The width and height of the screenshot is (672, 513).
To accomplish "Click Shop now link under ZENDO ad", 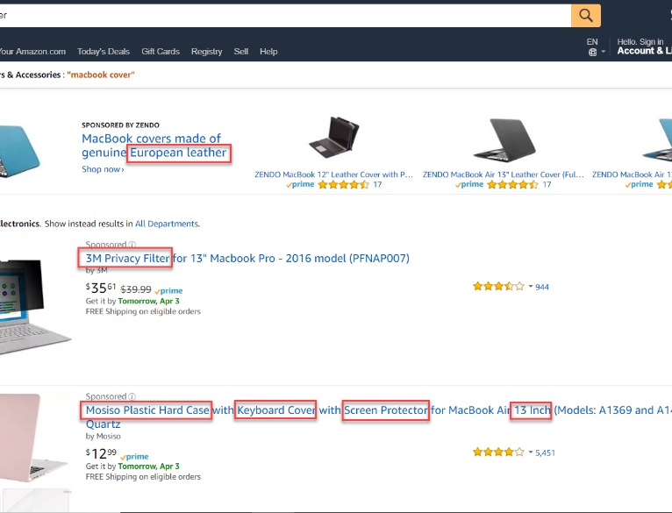I will (102, 169).
